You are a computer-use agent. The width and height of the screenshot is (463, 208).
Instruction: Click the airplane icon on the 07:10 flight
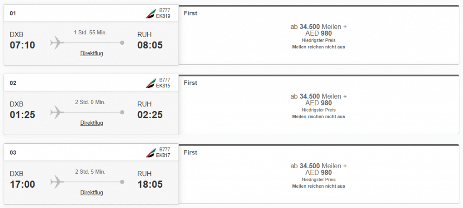(x=57, y=43)
